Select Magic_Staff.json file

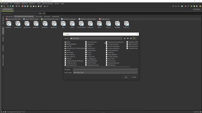click(111, 55)
